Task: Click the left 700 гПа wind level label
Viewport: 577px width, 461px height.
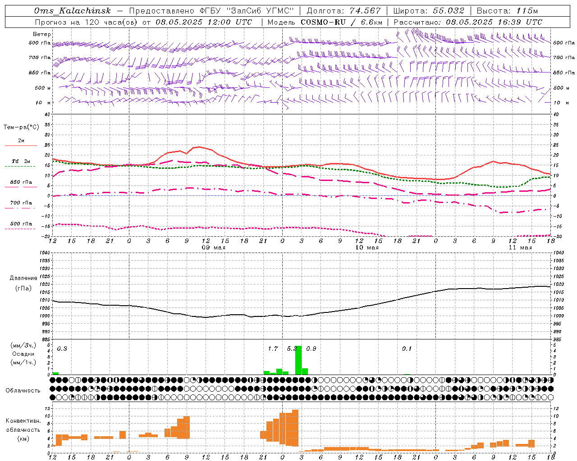Action: (x=40, y=58)
